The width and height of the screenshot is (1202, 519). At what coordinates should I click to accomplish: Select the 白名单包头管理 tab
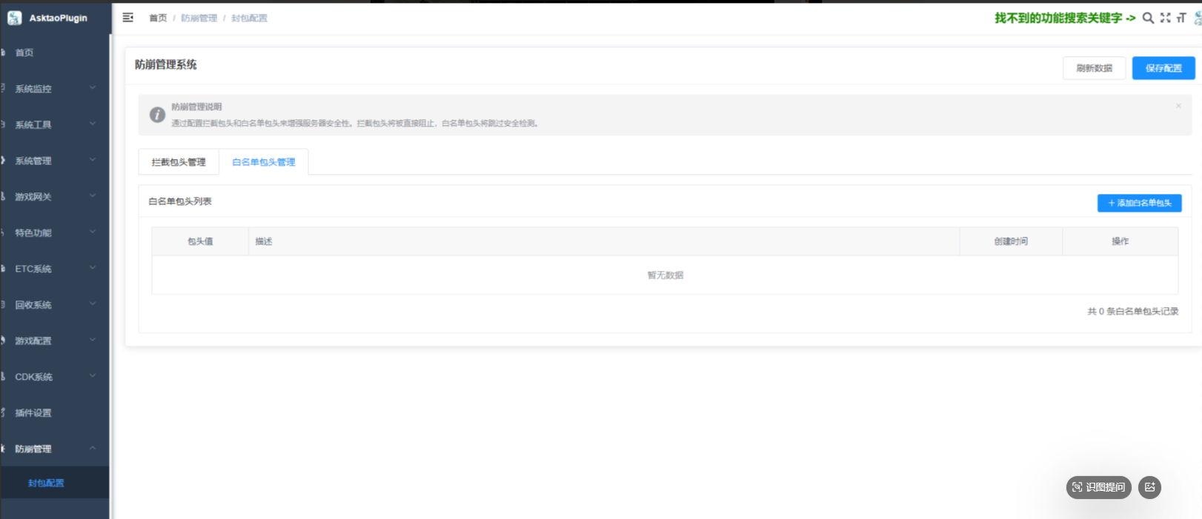point(264,162)
